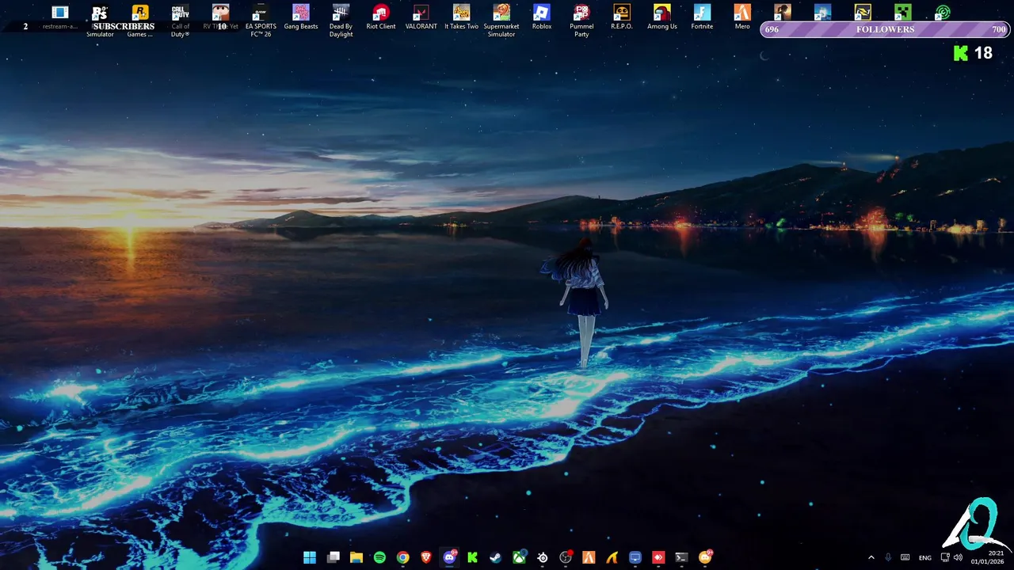The width and height of the screenshot is (1014, 570).
Task: Click the SUBSCRIBERS overlay label
Action: click(x=124, y=26)
